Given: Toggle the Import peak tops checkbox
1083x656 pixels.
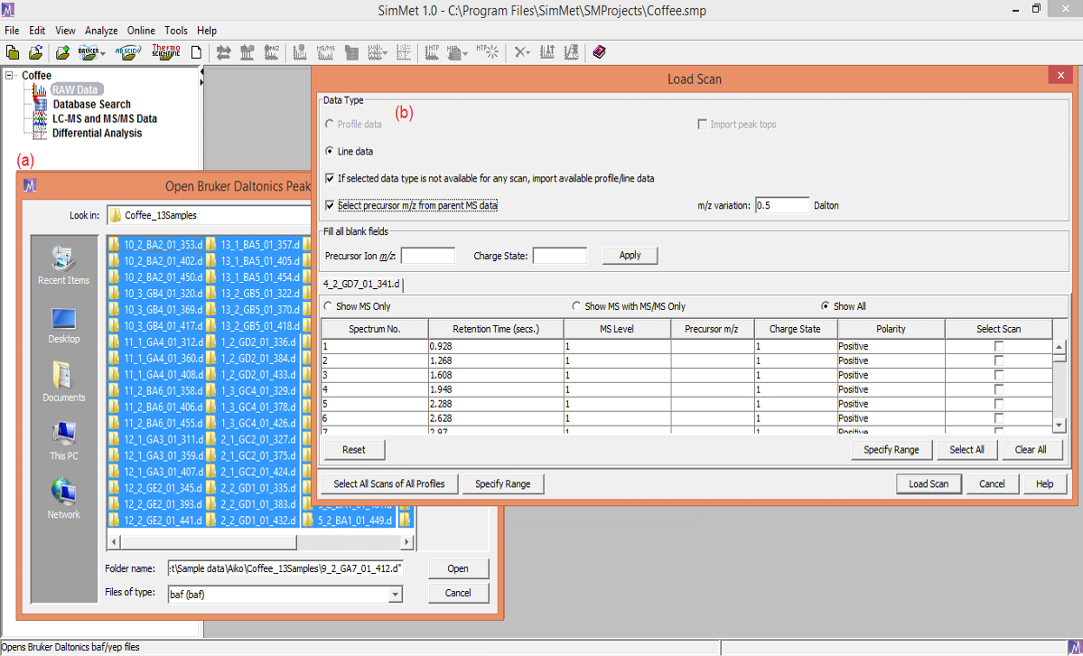Looking at the screenshot, I should point(703,125).
